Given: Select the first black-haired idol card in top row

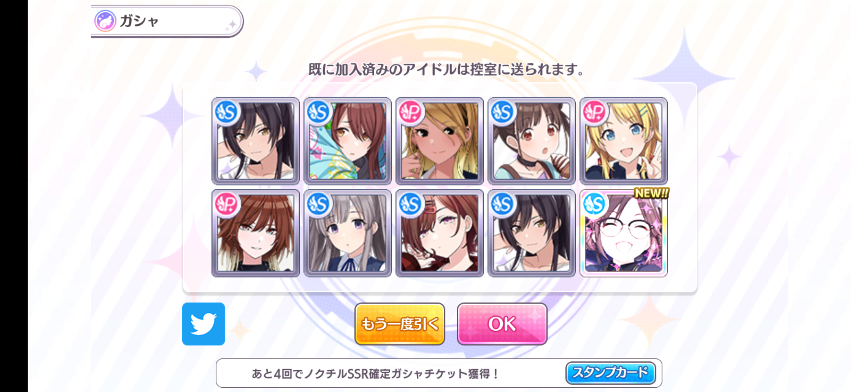Looking at the screenshot, I should pos(256,141).
